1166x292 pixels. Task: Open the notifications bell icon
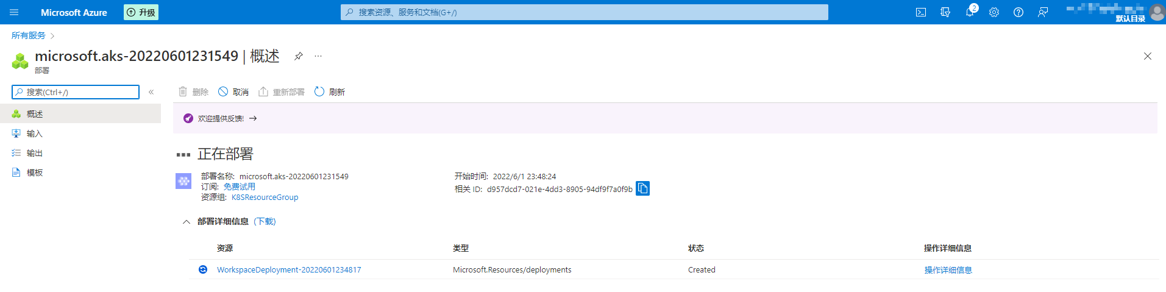tap(970, 12)
